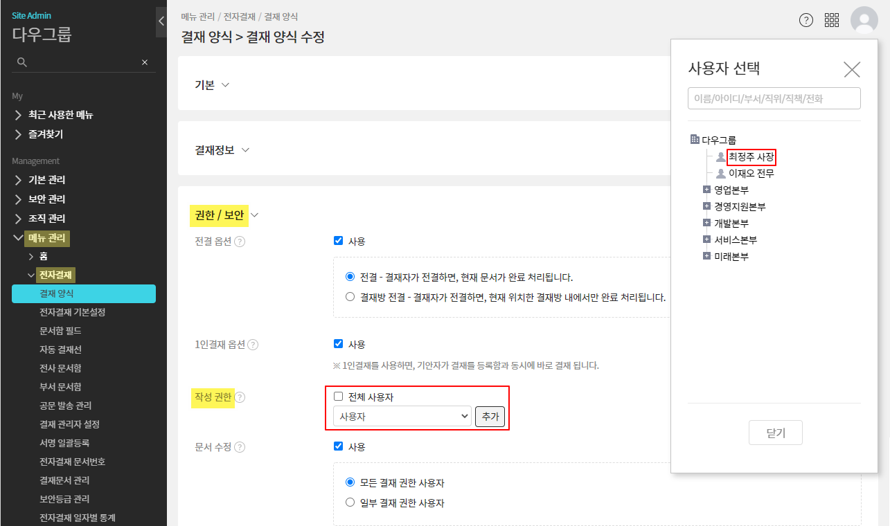Open the apps grid icon
The width and height of the screenshot is (890, 526).
(x=832, y=20)
